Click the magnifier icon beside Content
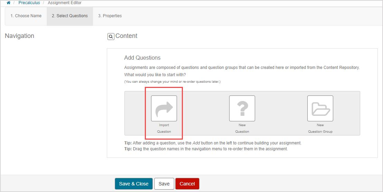The image size is (383, 192). 111,37
